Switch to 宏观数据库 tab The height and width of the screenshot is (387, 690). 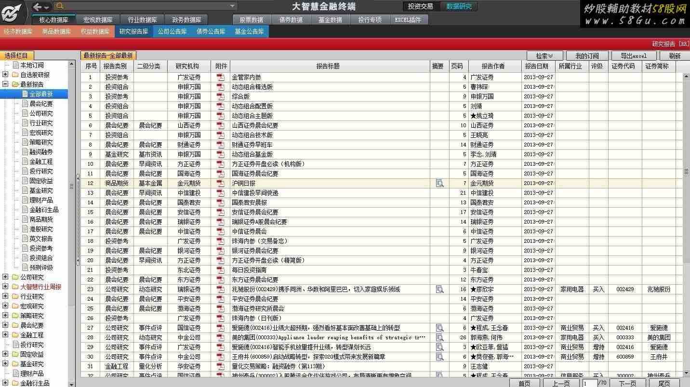tap(98, 20)
